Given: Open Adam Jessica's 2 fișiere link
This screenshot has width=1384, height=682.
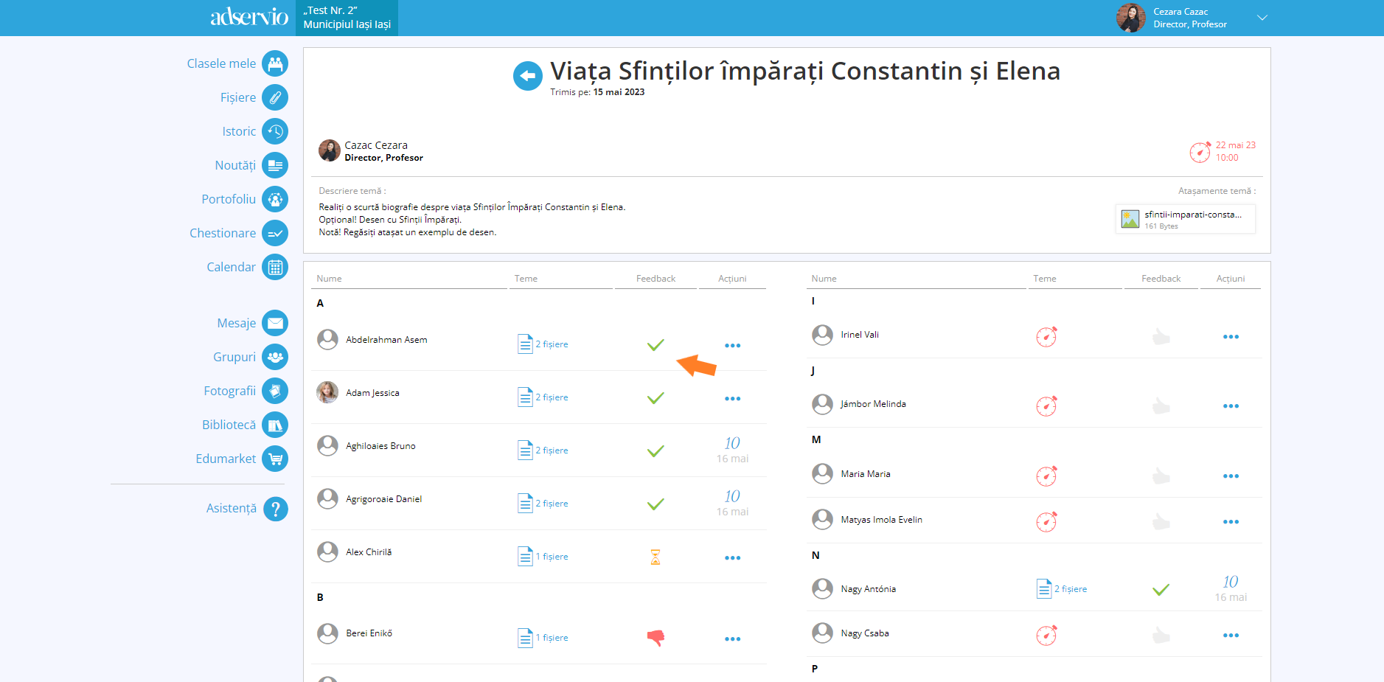Looking at the screenshot, I should tap(551, 397).
